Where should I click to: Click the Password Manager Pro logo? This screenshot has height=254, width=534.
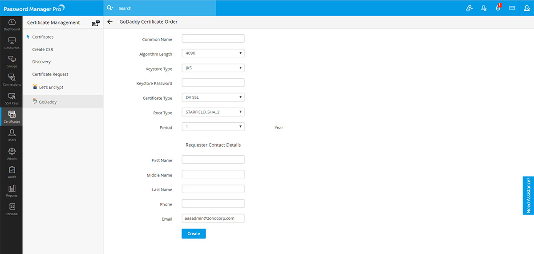[34, 8]
